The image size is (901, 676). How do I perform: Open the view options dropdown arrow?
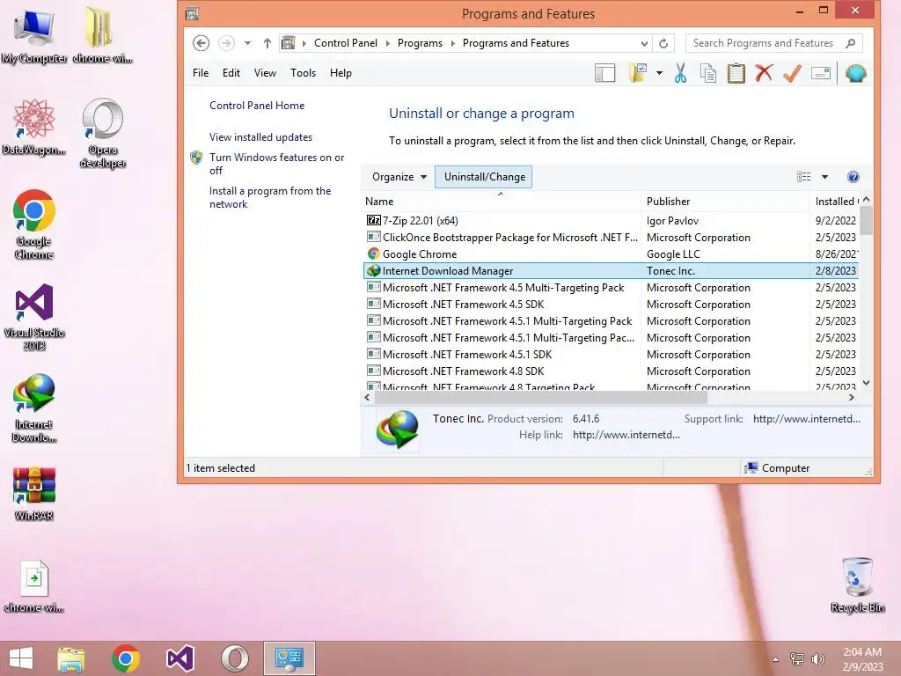click(824, 177)
